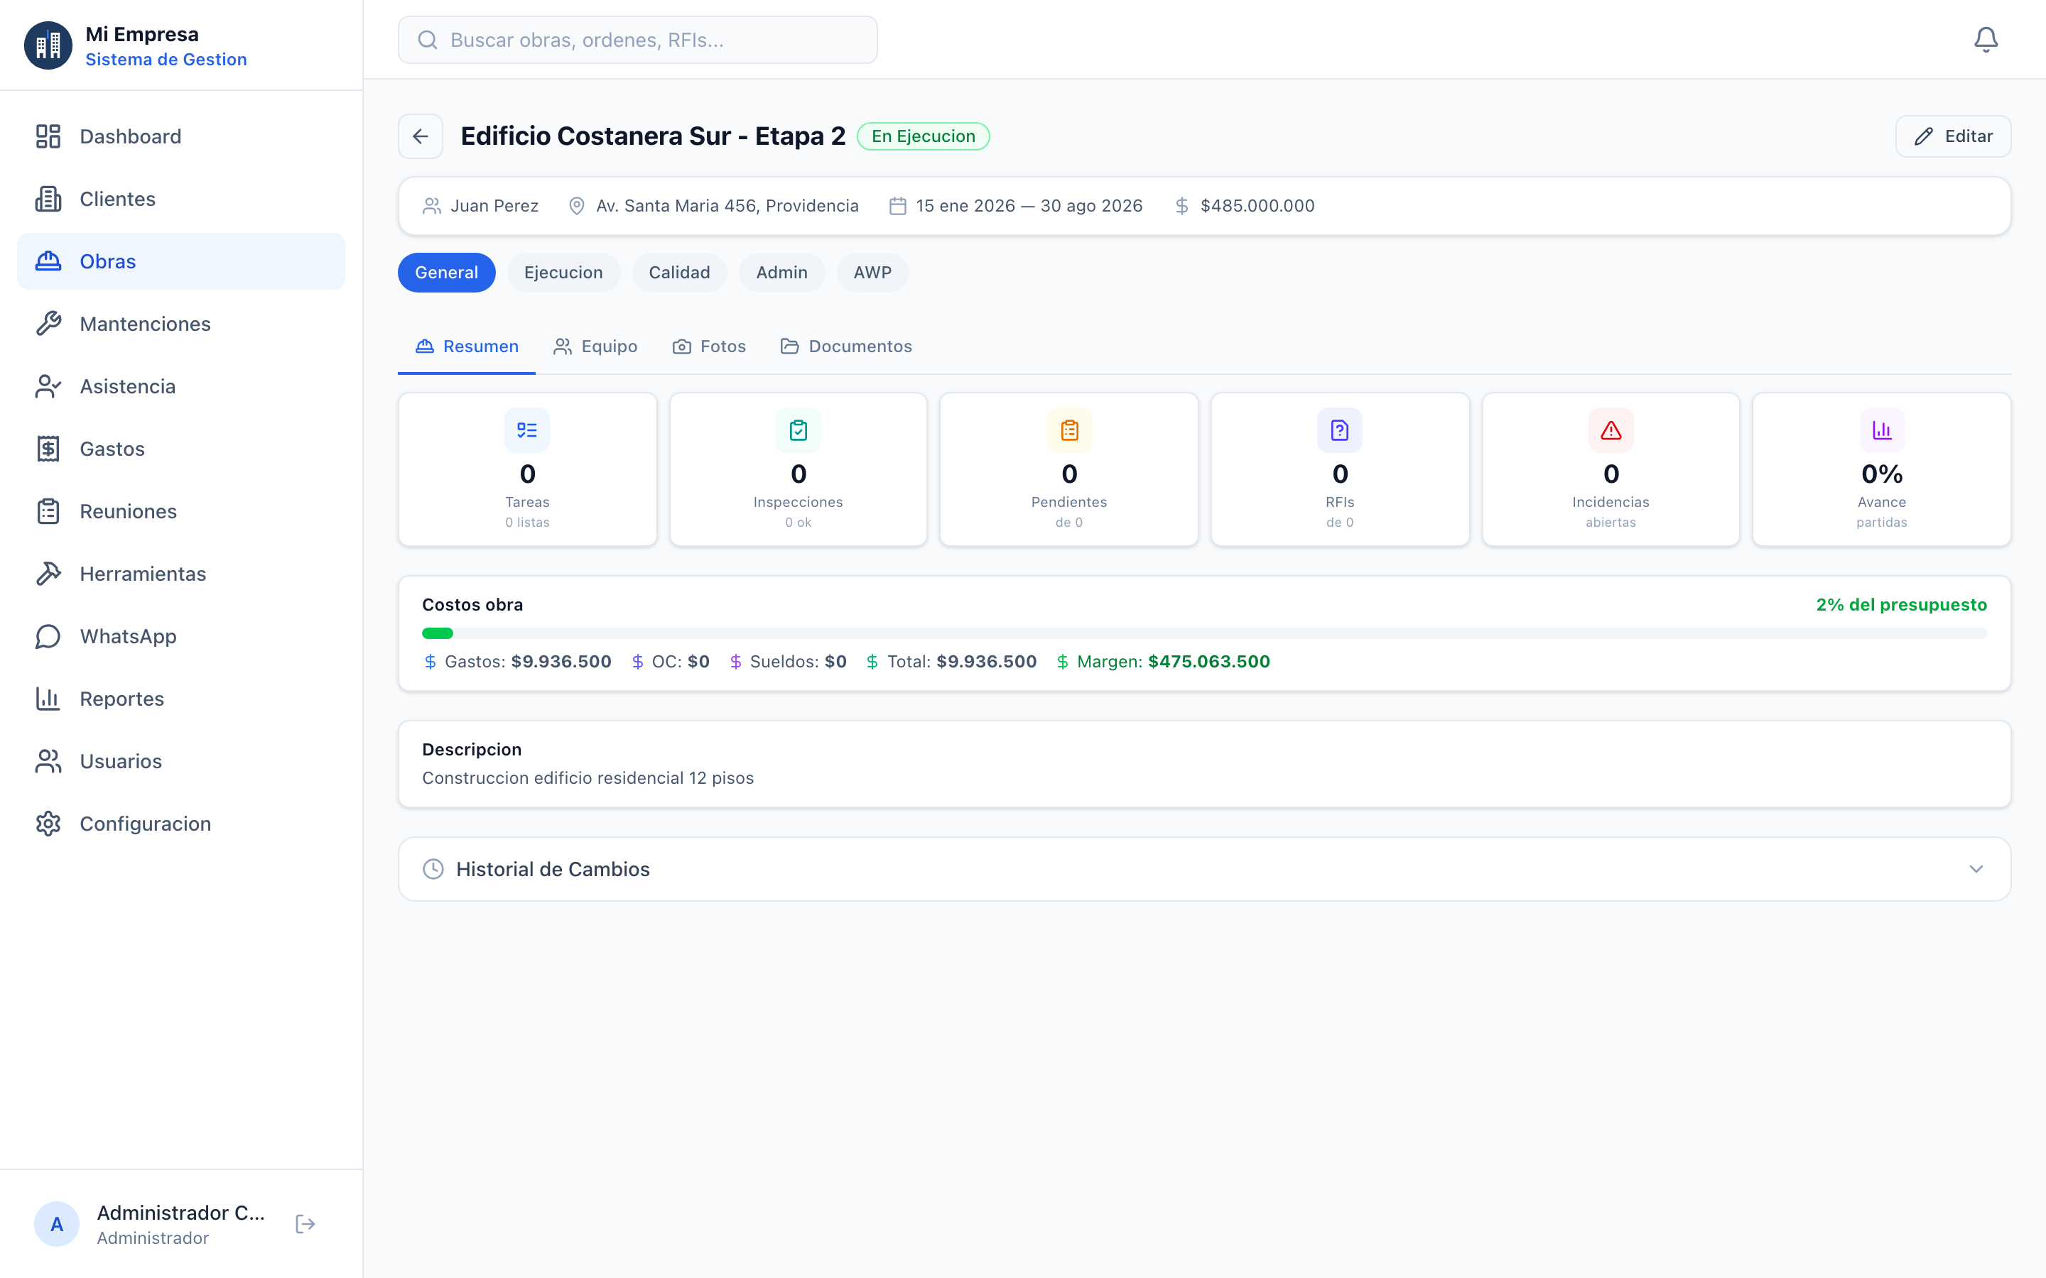The width and height of the screenshot is (2046, 1278).
Task: Click the Tareas checklist icon card
Action: point(526,430)
